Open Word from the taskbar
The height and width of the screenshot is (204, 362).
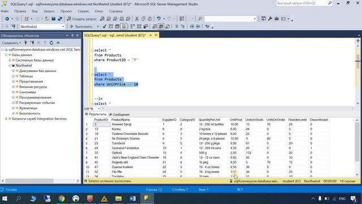pyautogui.click(x=132, y=198)
